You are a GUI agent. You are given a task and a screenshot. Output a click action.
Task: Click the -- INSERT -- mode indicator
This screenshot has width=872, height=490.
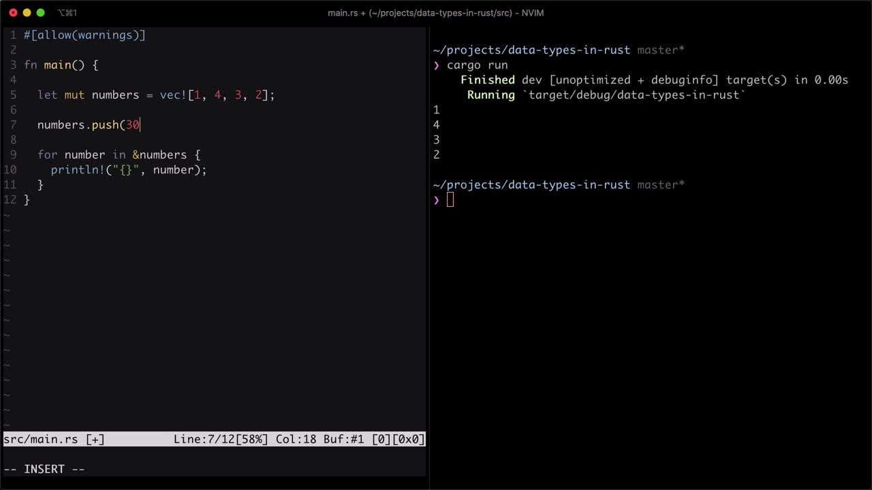[44, 470]
